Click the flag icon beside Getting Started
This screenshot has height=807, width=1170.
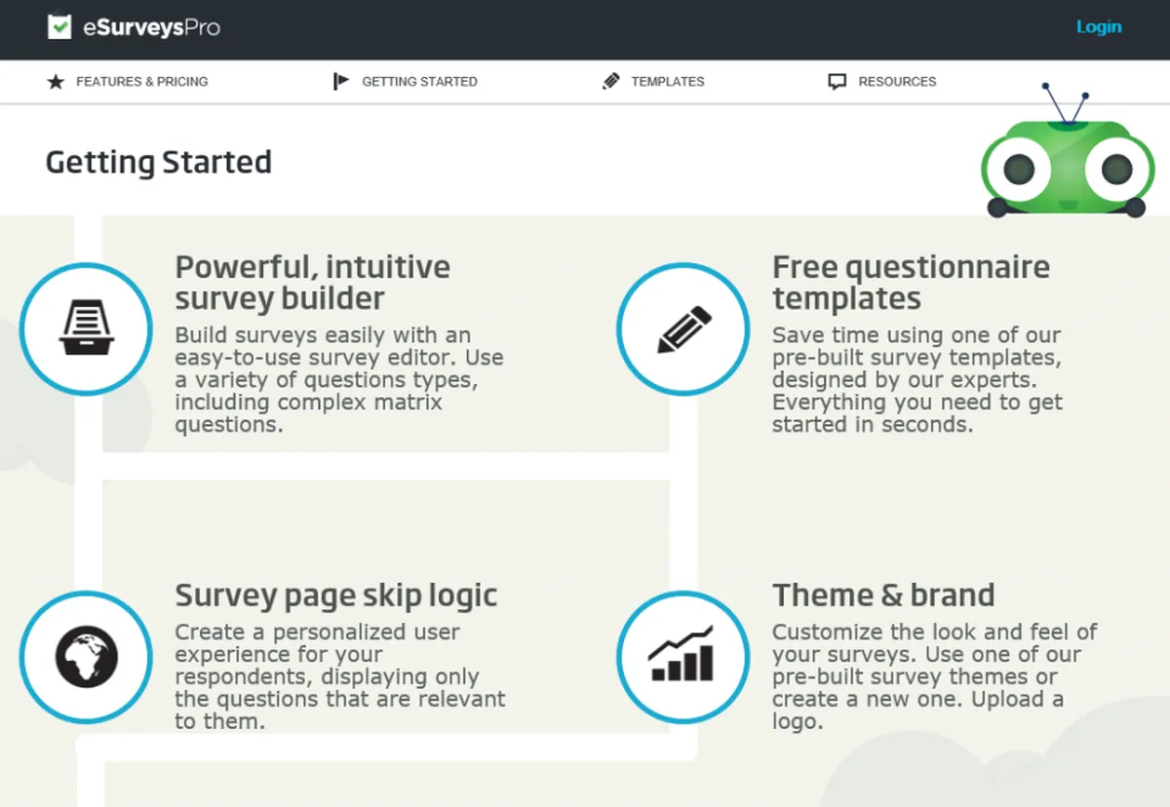[340, 82]
